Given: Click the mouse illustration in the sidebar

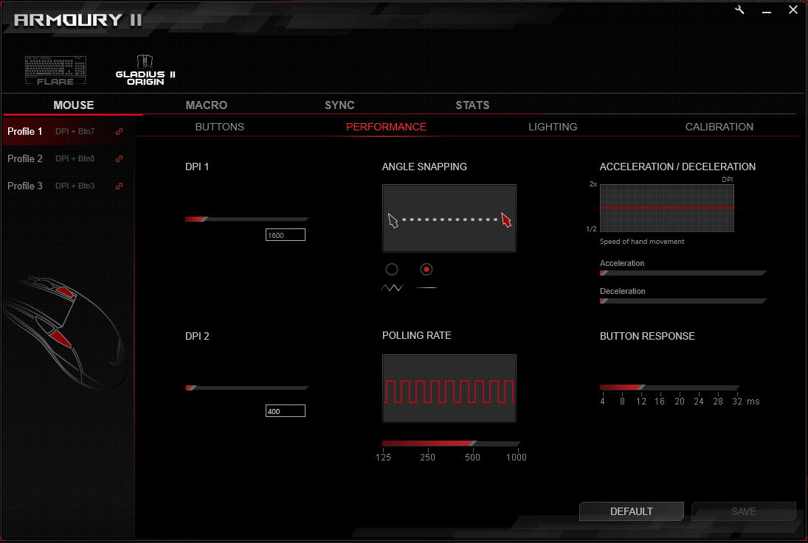Looking at the screenshot, I should [x=64, y=332].
